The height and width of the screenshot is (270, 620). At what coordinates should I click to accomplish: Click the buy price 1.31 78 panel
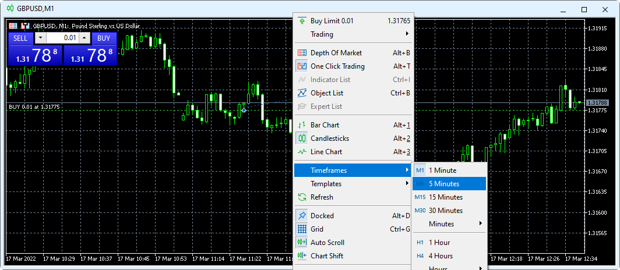(90, 55)
